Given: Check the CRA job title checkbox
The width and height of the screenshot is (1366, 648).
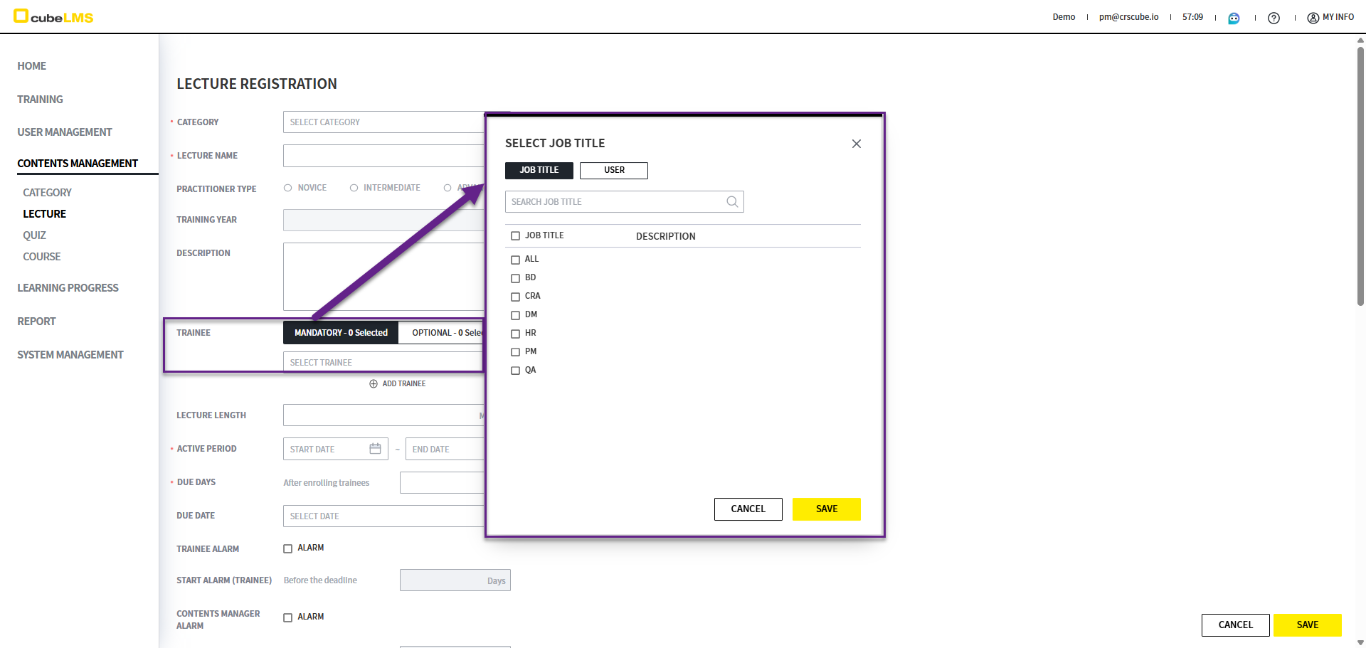Looking at the screenshot, I should (515, 297).
